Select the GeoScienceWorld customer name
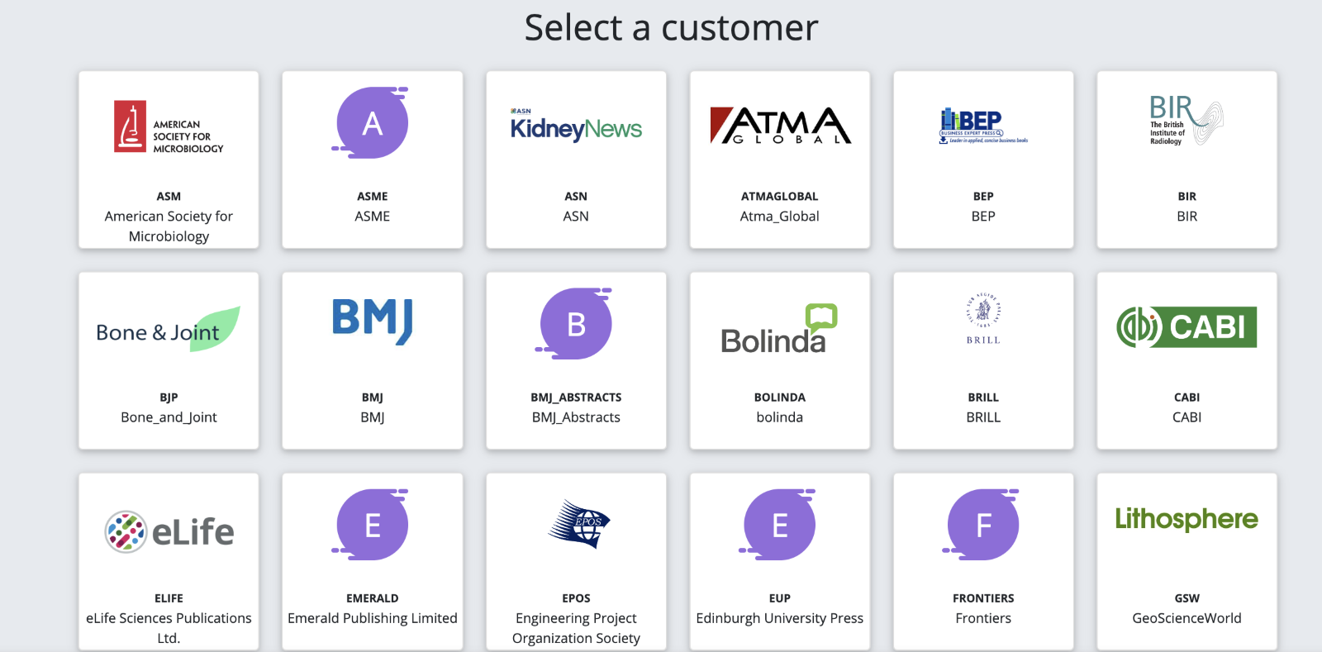The image size is (1322, 652). (1186, 618)
